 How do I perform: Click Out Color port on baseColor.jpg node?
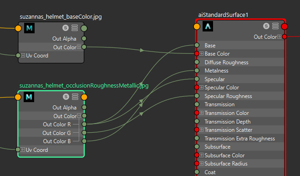[x=84, y=47]
